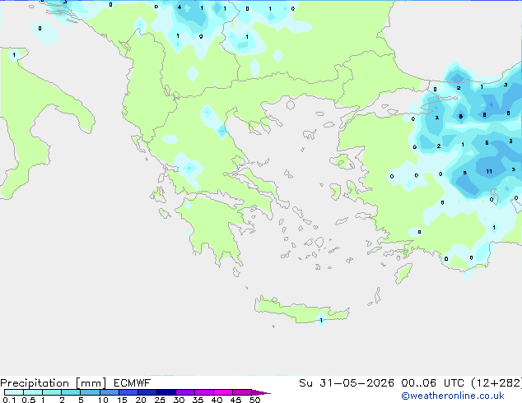522x403 pixels.
Task: Click the '30' legend scale label
Action: (x=179, y=400)
